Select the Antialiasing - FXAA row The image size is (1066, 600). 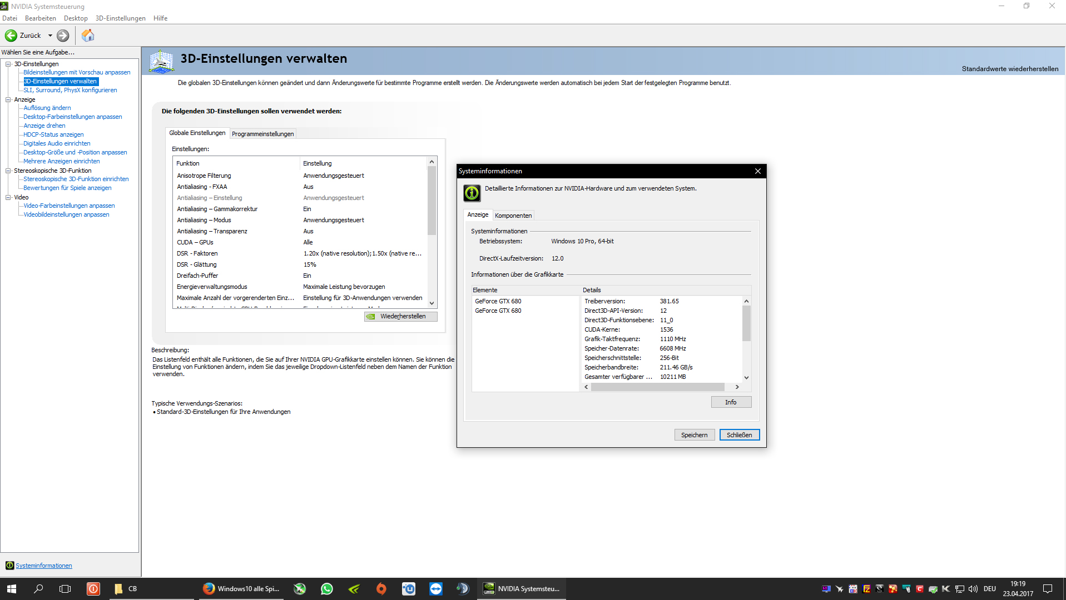point(300,187)
